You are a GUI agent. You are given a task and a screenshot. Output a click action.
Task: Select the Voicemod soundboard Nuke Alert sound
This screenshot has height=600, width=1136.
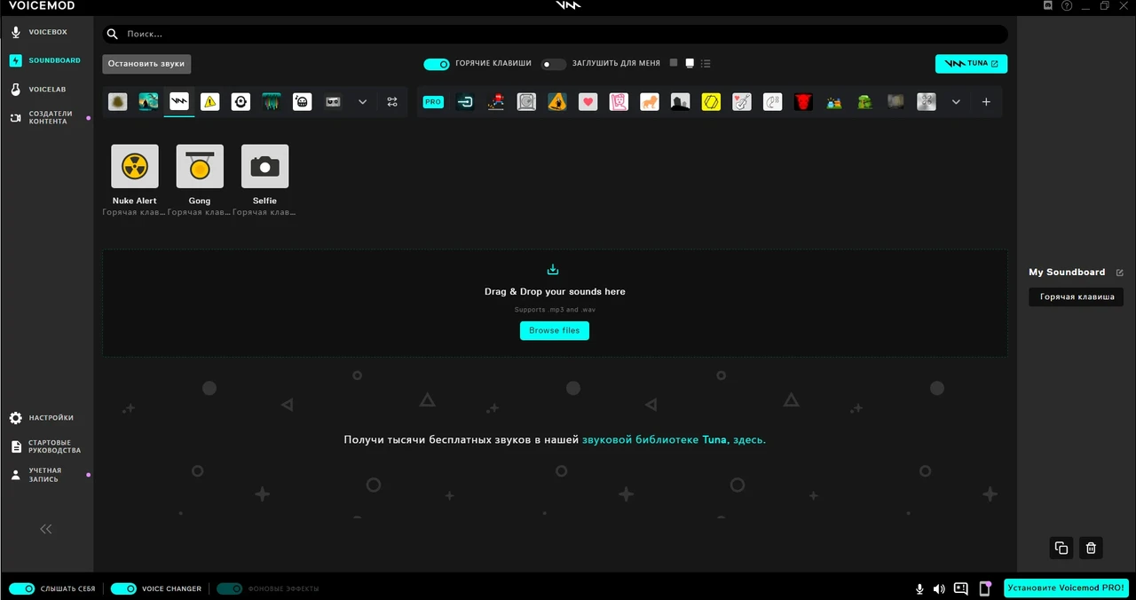(134, 166)
